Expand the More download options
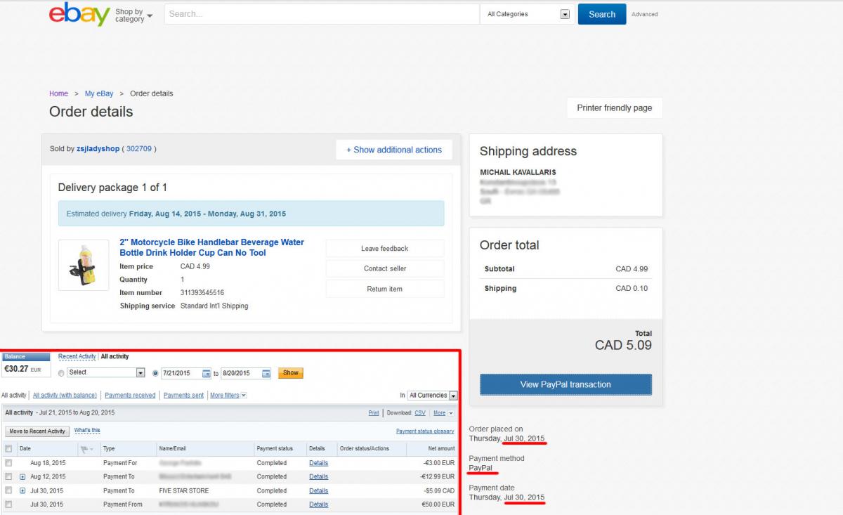Screen dimensions: 843x515 tap(442, 413)
